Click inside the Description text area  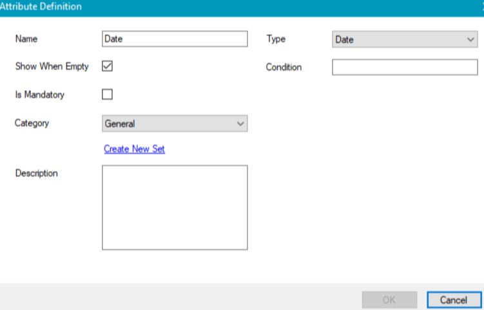tap(174, 207)
